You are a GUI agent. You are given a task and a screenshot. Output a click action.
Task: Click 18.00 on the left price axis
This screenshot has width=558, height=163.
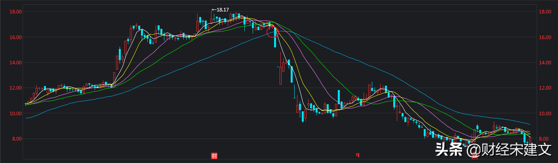click(x=15, y=12)
